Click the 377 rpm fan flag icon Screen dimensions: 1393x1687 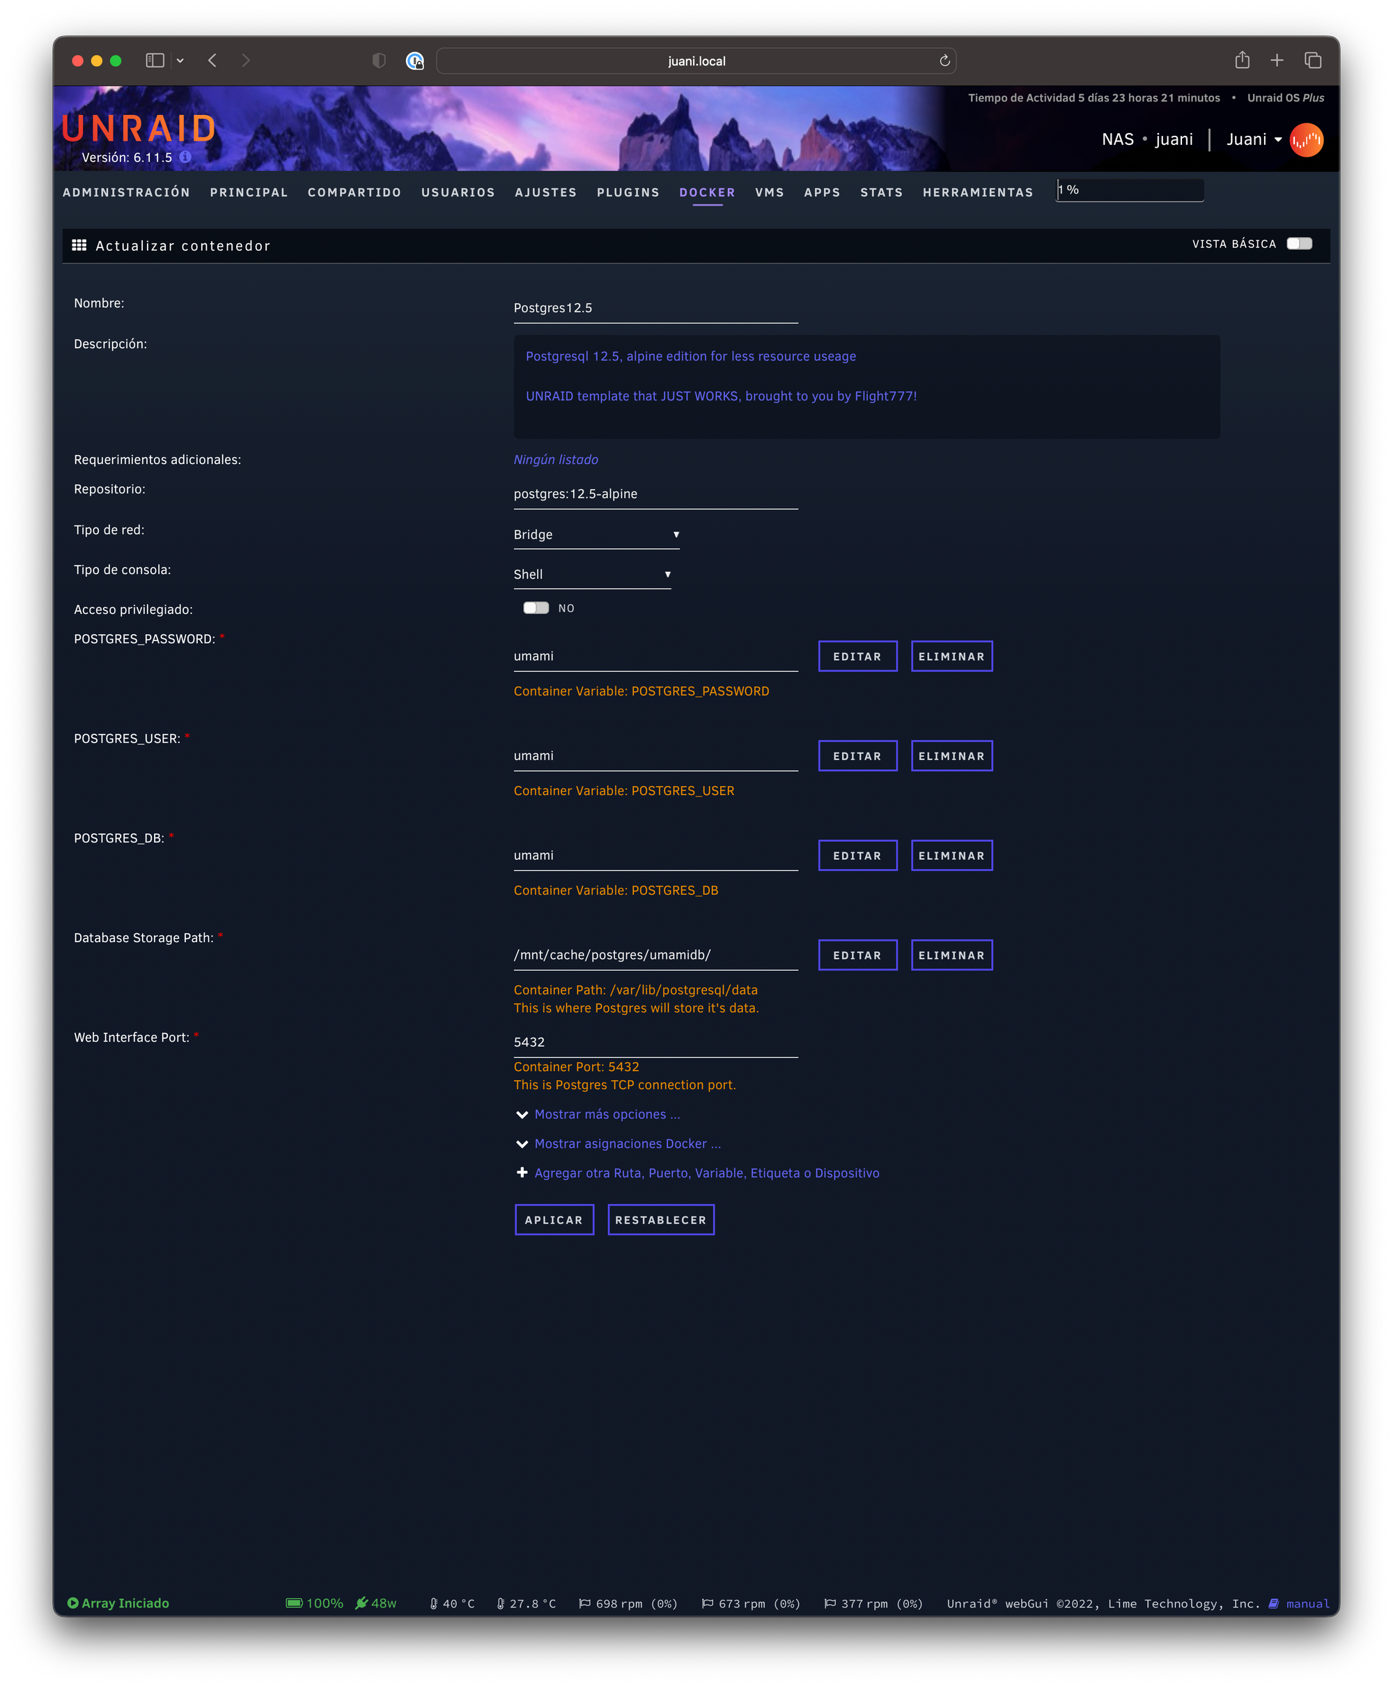point(830,1603)
